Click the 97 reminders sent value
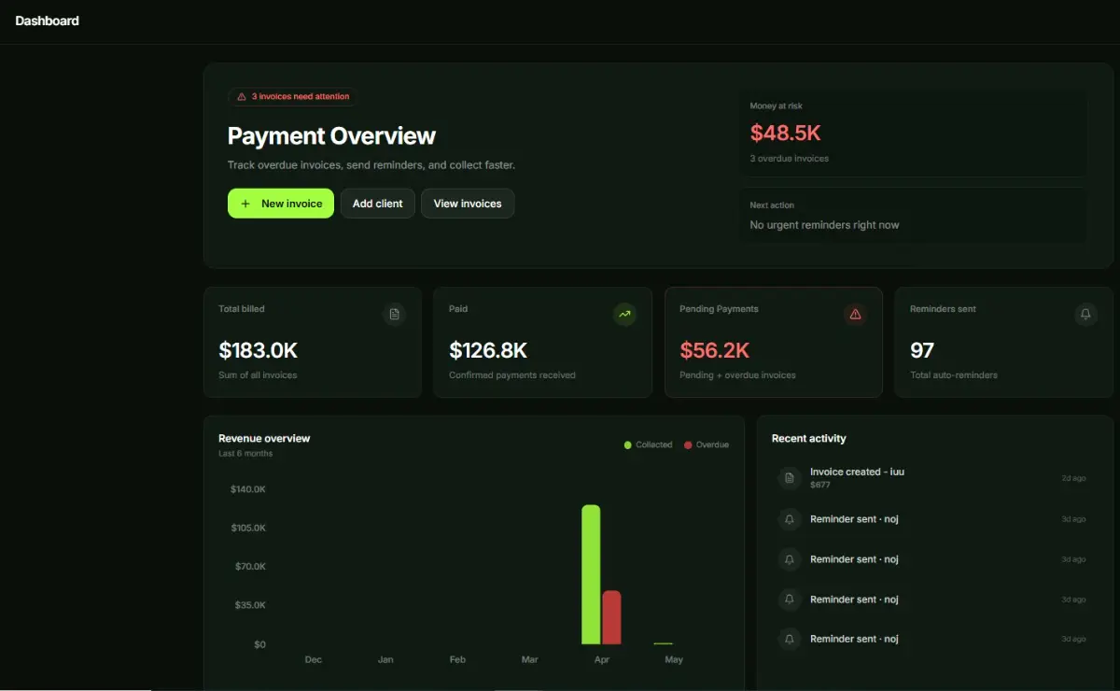 (922, 350)
